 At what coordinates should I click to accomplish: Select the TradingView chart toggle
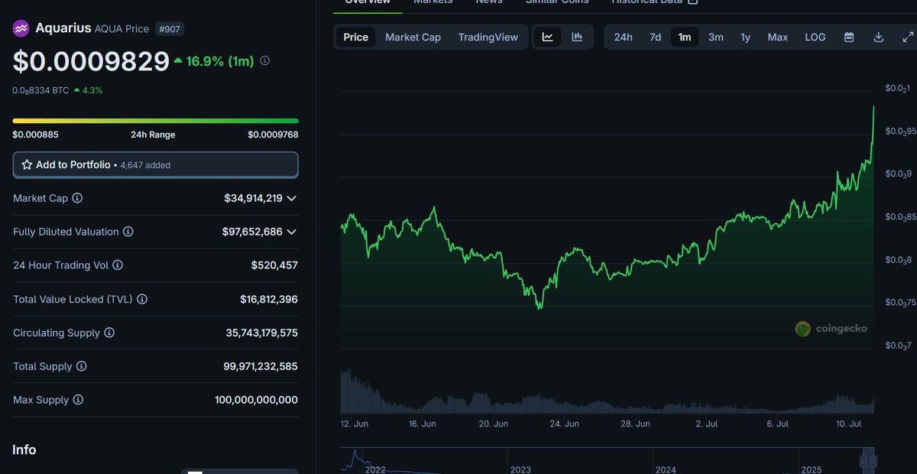pyautogui.click(x=488, y=37)
